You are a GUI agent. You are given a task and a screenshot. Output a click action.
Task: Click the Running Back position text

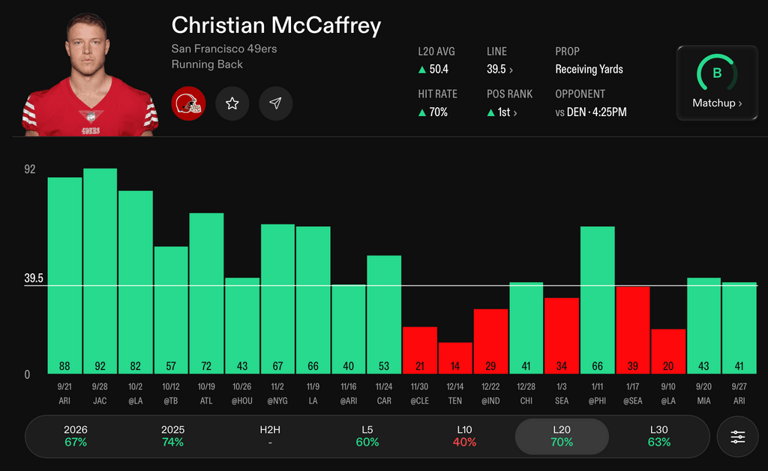point(207,64)
